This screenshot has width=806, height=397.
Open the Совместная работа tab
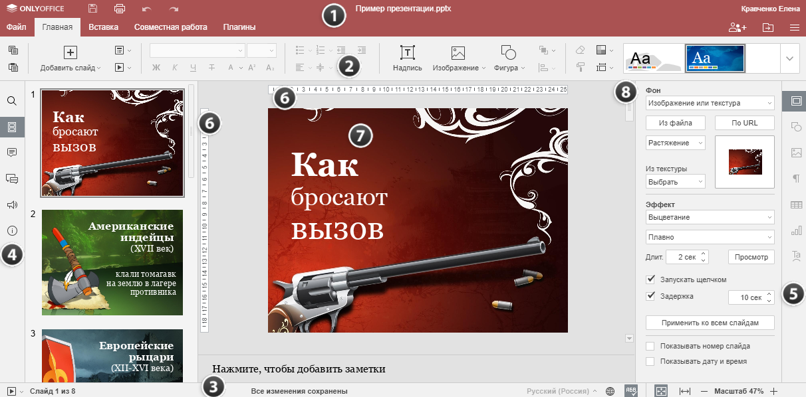point(170,27)
